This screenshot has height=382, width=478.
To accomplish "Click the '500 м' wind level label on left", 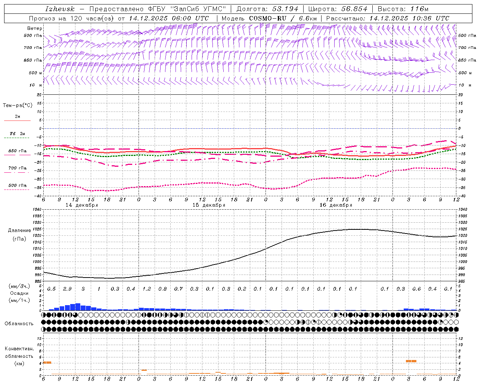I will 35,73.
